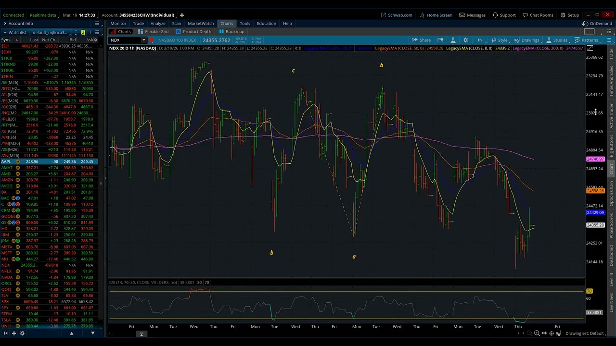This screenshot has width=616, height=346.
Task: Click the Schwab.com link
Action: tap(397, 15)
